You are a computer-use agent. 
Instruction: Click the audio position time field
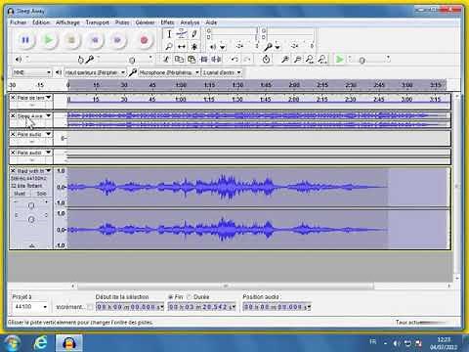277,307
